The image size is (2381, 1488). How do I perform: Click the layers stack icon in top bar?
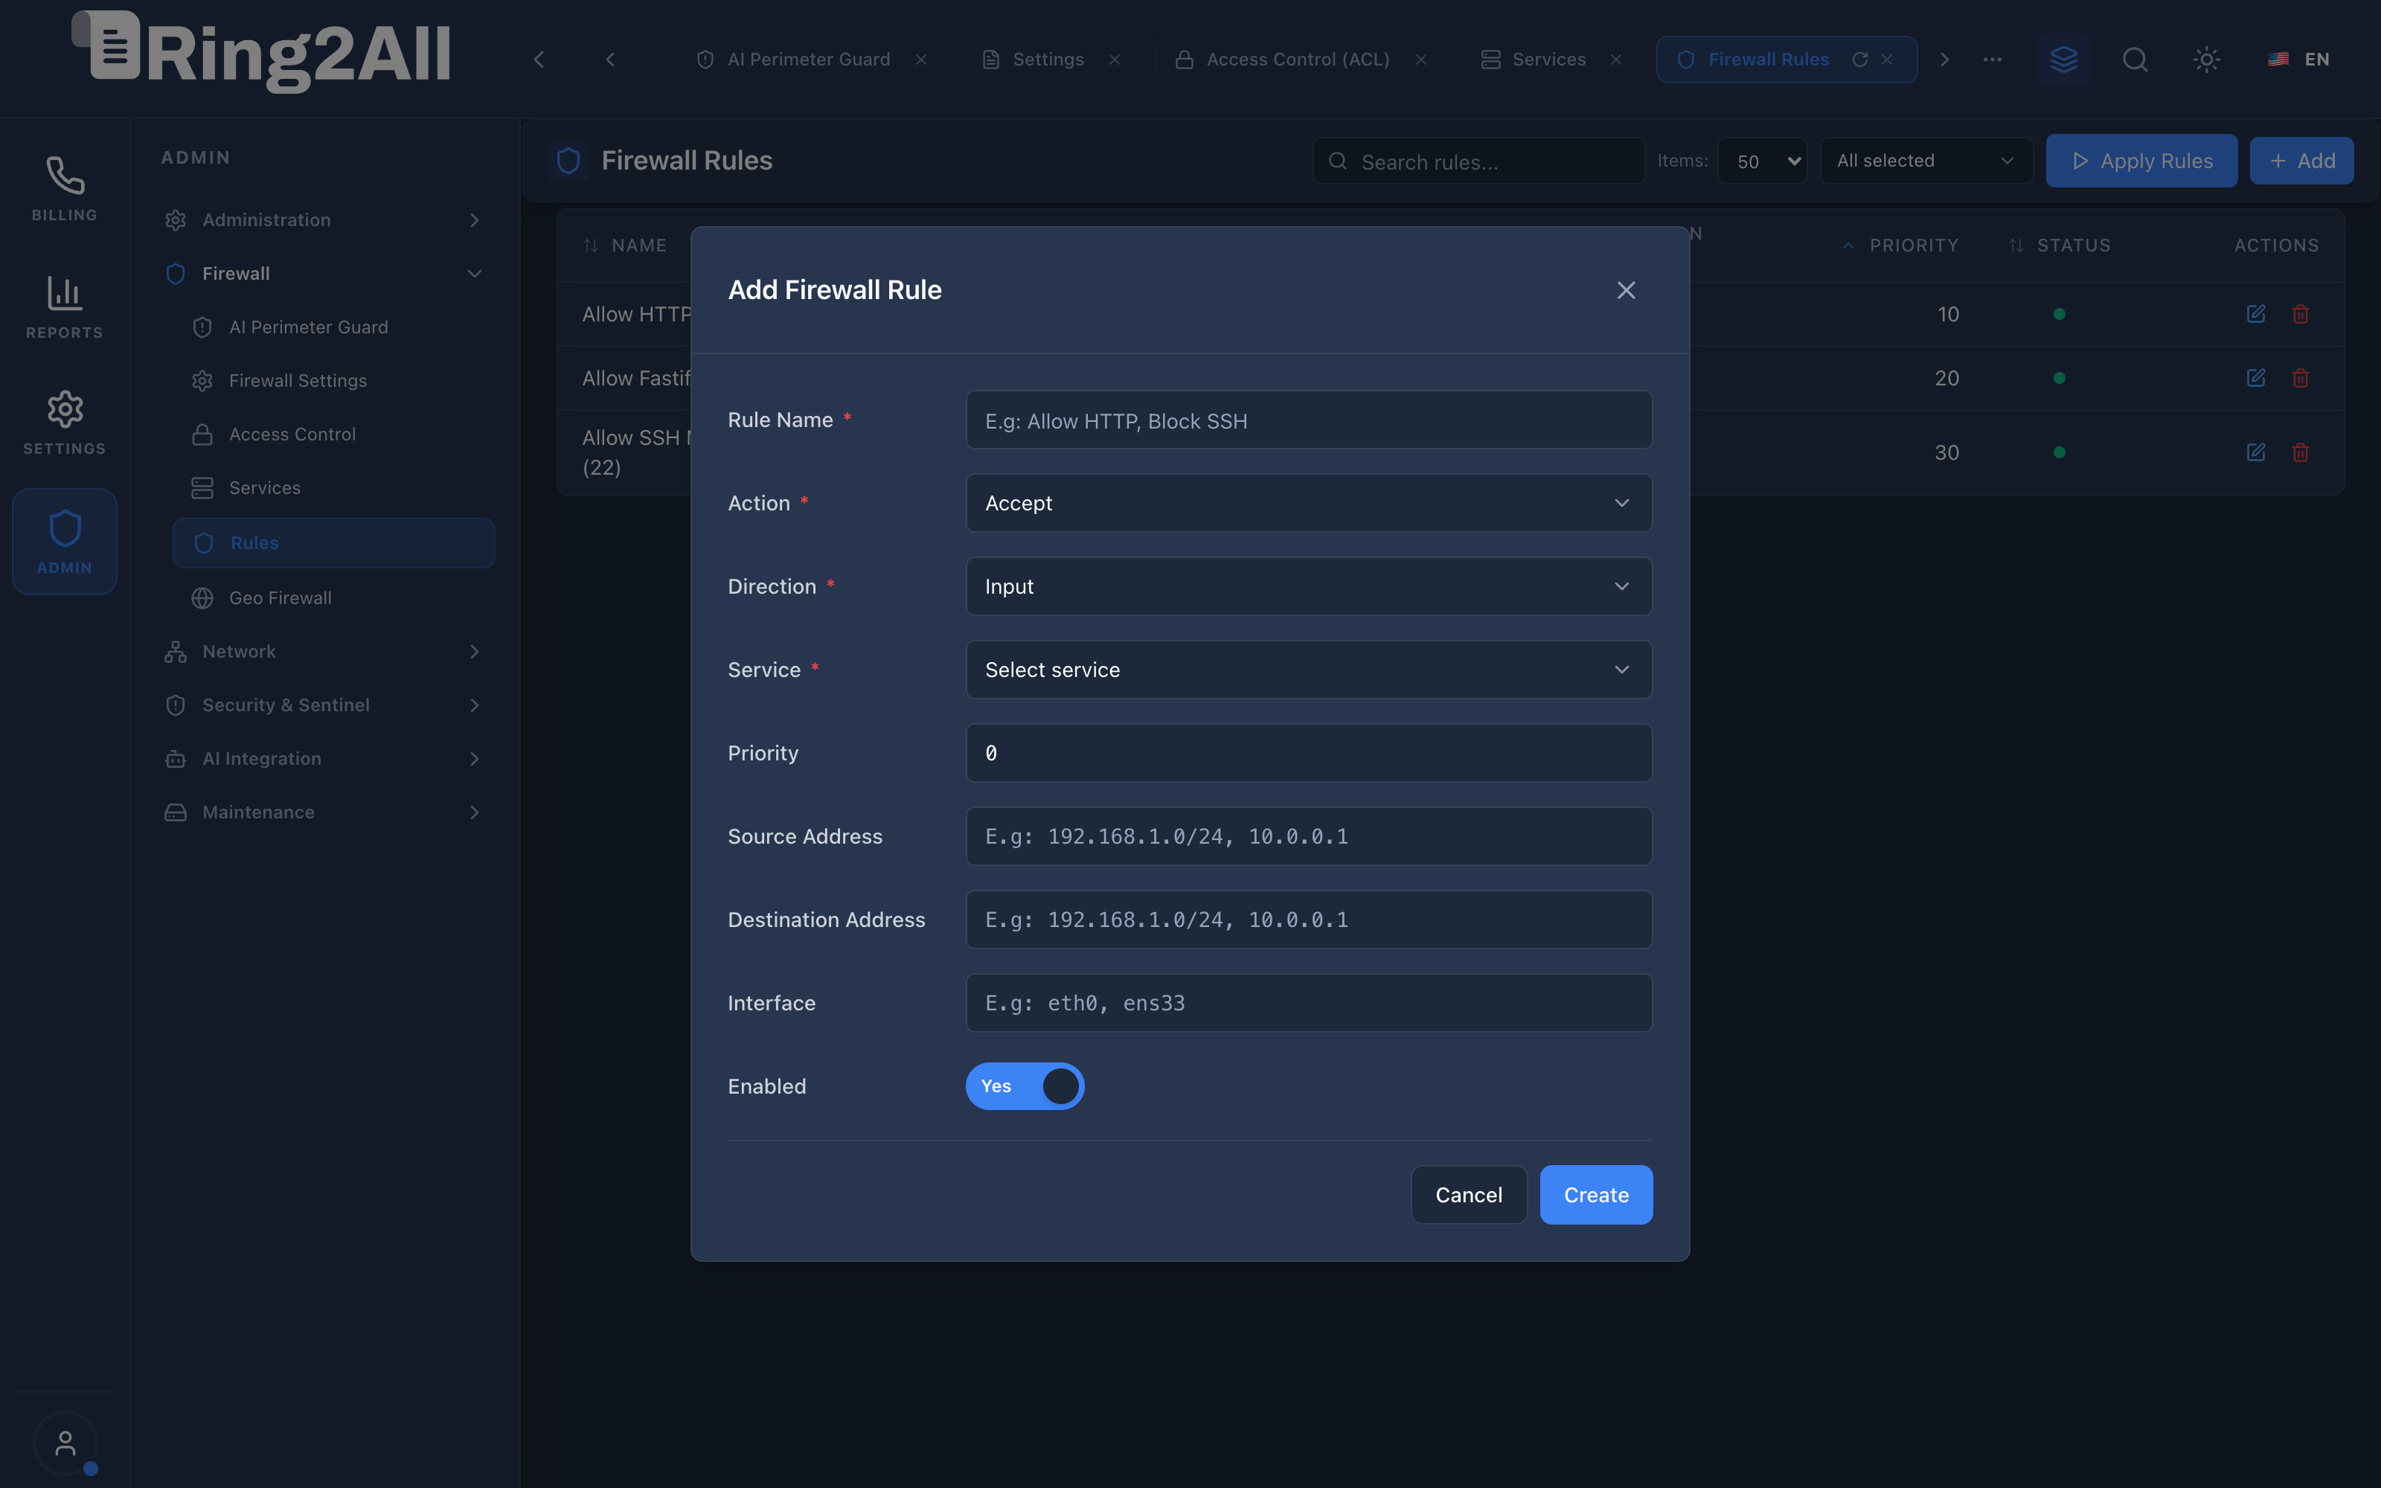(x=2063, y=59)
